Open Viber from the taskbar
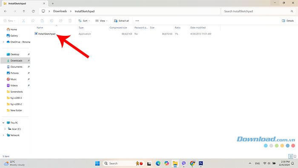The height and width of the screenshot is (168, 298). [x=184, y=163]
